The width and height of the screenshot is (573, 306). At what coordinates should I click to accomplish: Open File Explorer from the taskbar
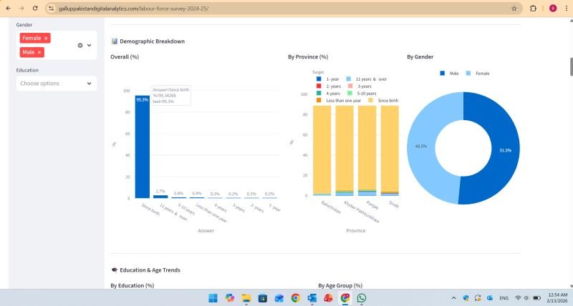246,297
